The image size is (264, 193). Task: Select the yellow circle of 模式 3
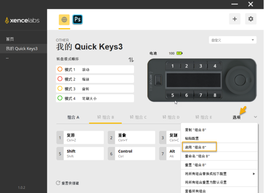tap(60, 88)
